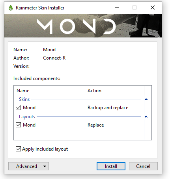170x179 pixels.
Task: Uncheck the Mond checkbox under Layouts
Action: coord(18,125)
